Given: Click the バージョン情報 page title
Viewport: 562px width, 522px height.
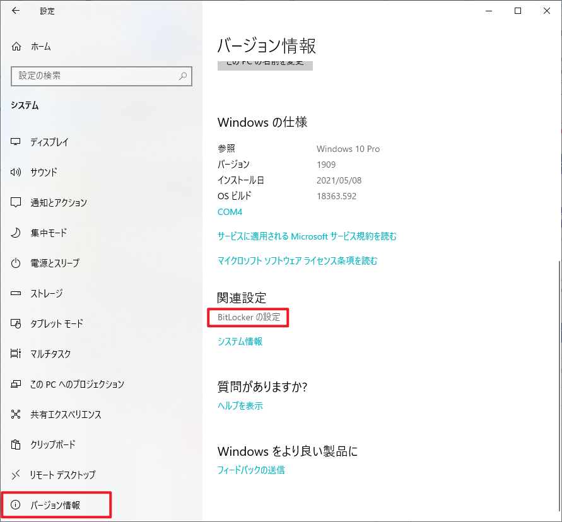Looking at the screenshot, I should [266, 46].
